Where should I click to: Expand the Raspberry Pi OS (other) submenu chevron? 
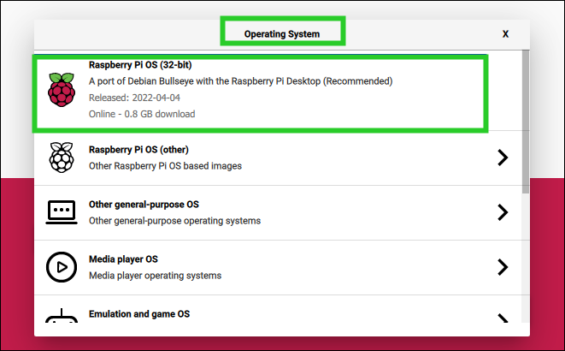click(503, 158)
